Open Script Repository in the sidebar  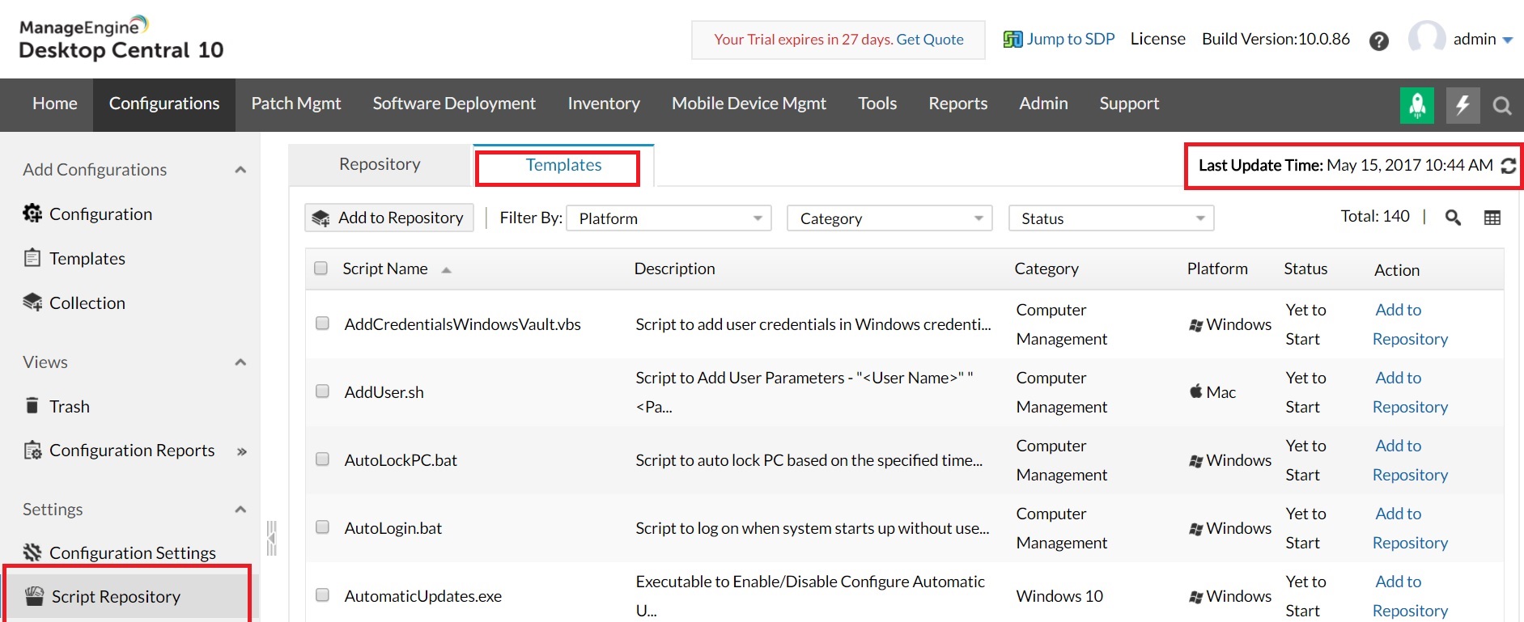116,597
